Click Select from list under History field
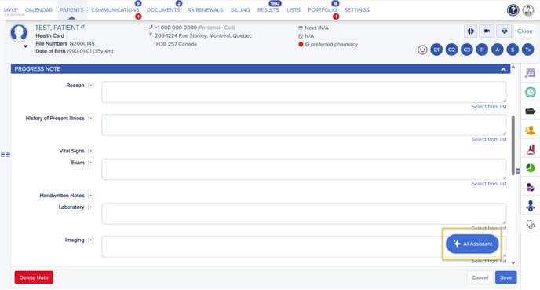This screenshot has height=290, width=540. (x=489, y=139)
